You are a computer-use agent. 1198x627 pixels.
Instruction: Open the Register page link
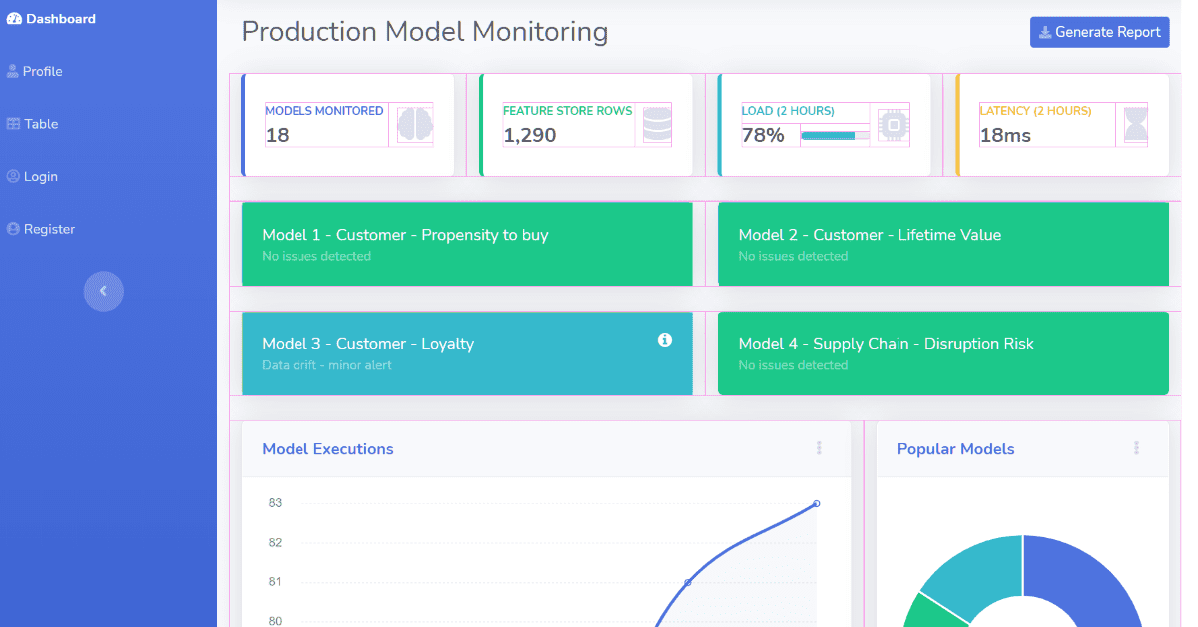[x=41, y=229]
